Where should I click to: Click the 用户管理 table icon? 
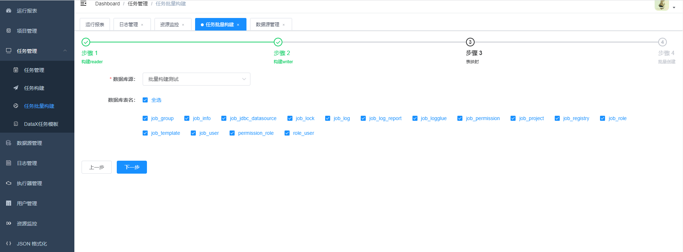[x=9, y=203]
